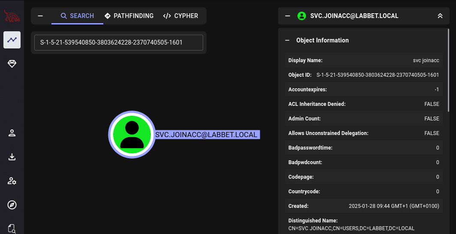Switch to the SEARCH tab

[77, 16]
